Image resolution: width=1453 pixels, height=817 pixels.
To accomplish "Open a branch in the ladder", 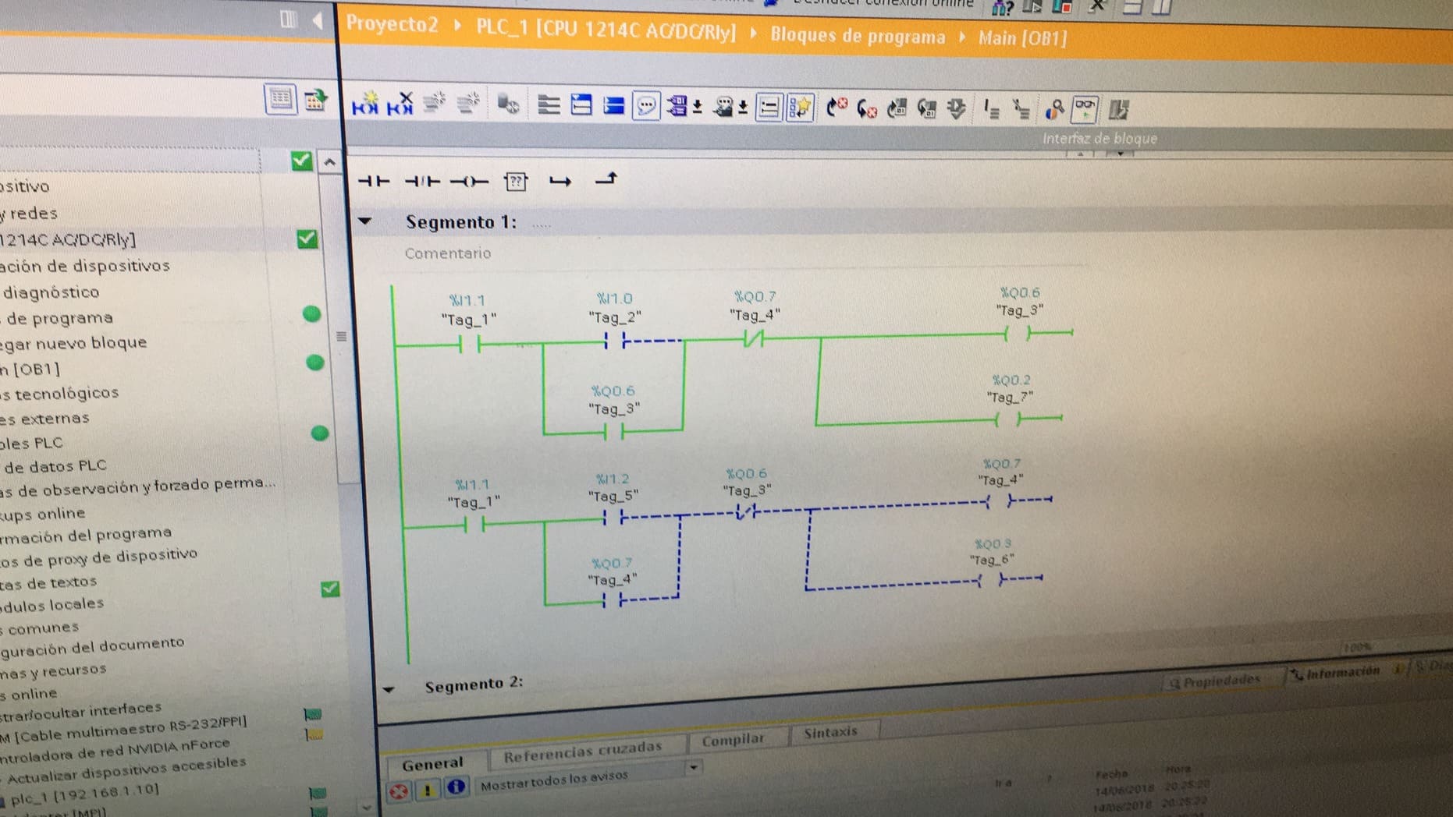I will coord(560,182).
